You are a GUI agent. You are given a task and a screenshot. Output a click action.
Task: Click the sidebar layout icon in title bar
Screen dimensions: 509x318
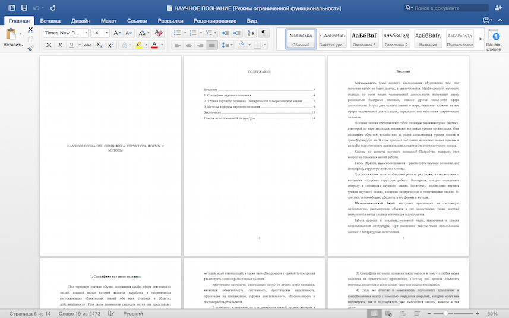(x=12, y=8)
